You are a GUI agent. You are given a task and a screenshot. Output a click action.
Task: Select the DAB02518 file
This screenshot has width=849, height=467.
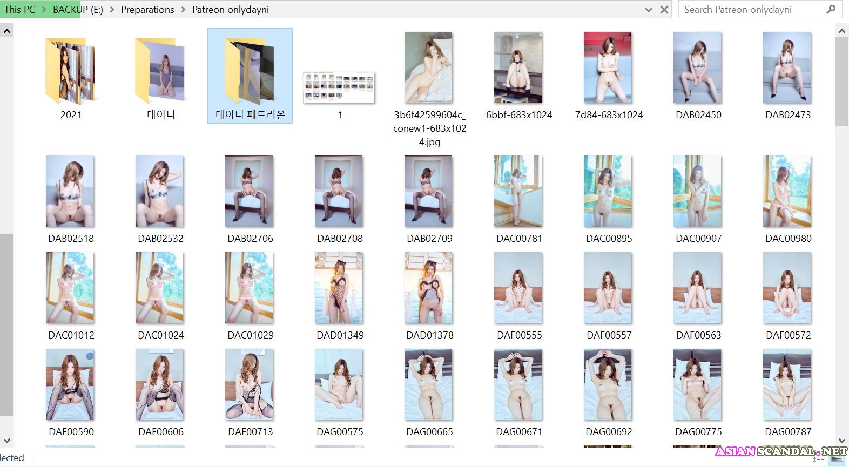pos(71,199)
